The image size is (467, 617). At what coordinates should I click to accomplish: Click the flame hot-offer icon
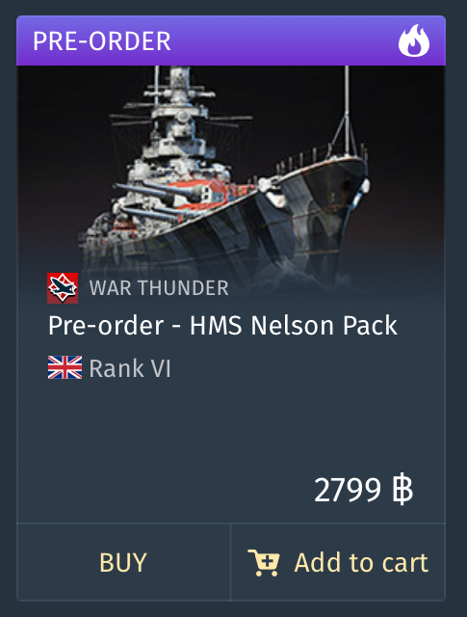(414, 40)
